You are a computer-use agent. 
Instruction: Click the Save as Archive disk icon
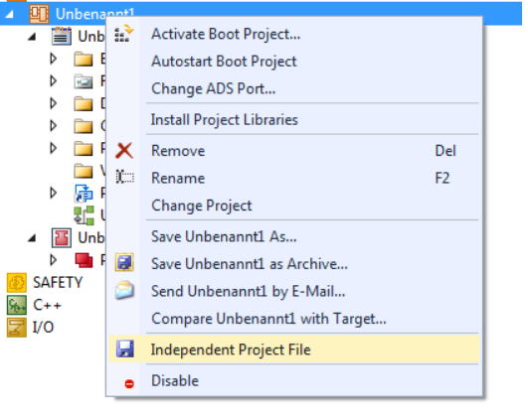[x=124, y=263]
